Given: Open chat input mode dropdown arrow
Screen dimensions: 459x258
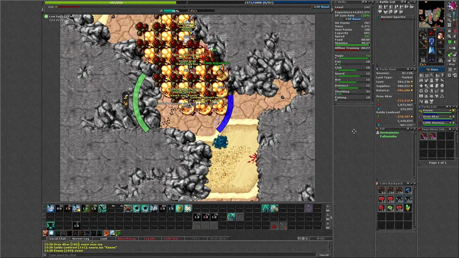Looking at the screenshot, I should pos(45,255).
